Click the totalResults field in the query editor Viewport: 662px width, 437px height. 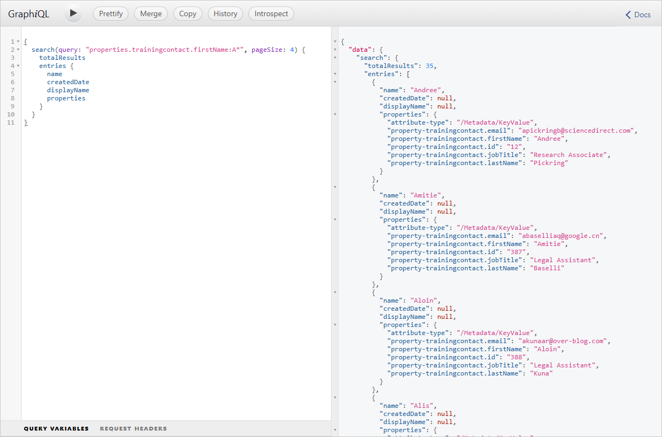[x=62, y=58]
